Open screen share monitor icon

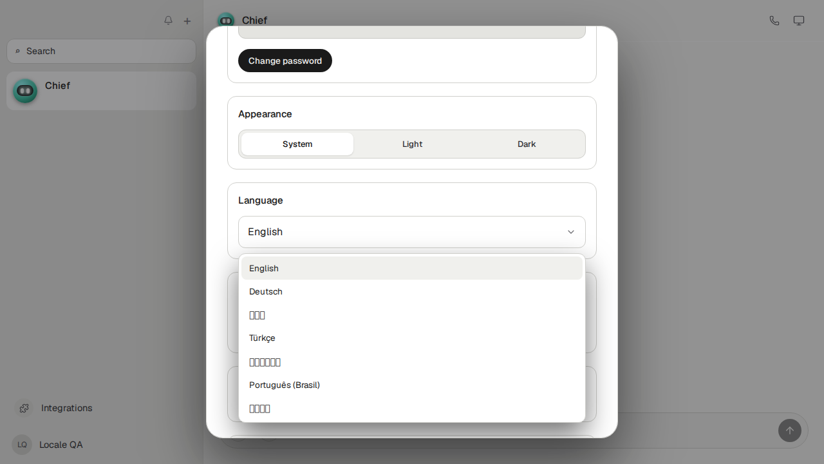click(x=799, y=21)
